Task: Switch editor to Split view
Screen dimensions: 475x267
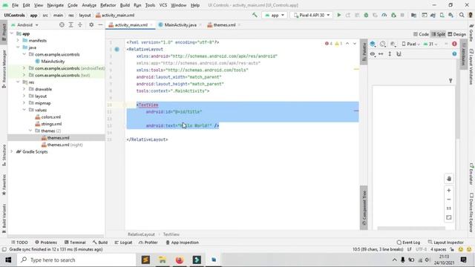Action: click(x=438, y=34)
